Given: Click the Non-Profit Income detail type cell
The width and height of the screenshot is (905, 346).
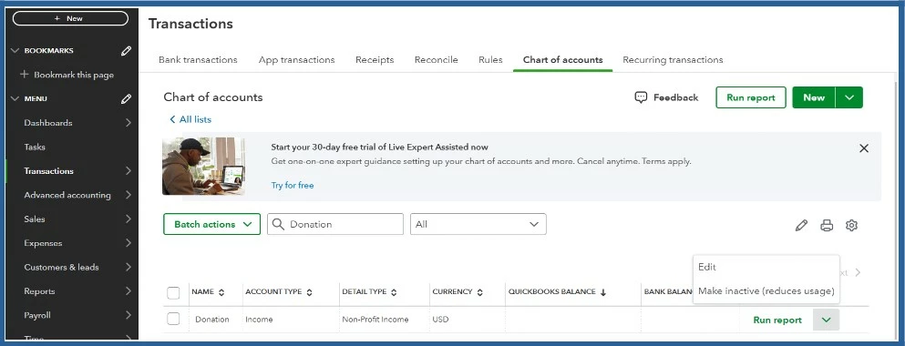Looking at the screenshot, I should (375, 319).
